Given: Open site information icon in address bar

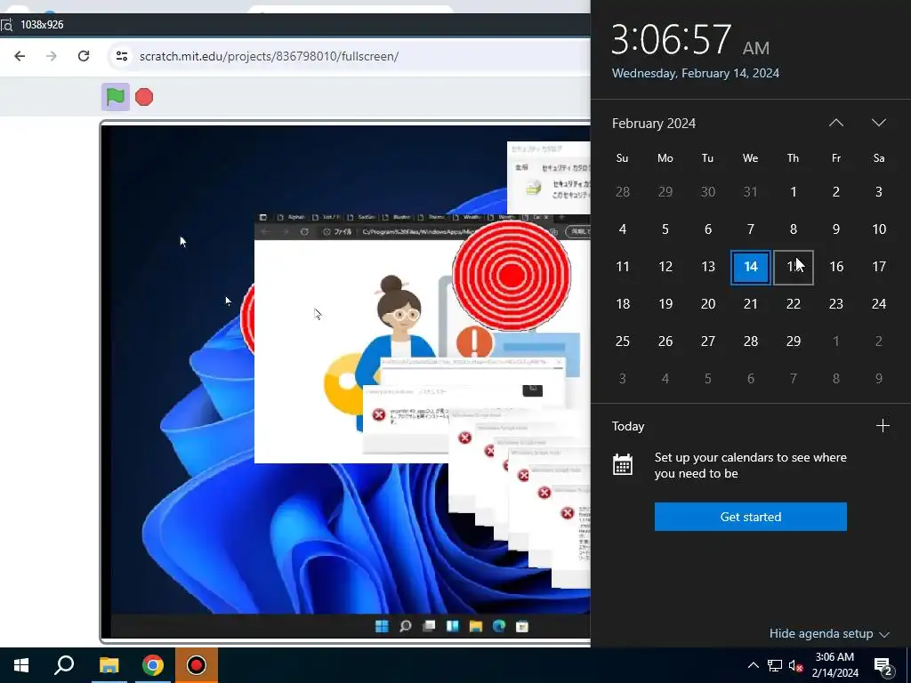Looking at the screenshot, I should pyautogui.click(x=121, y=56).
